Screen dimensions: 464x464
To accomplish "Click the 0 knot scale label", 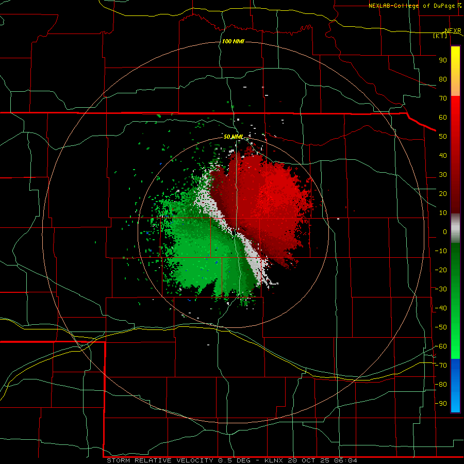I will click(x=445, y=232).
